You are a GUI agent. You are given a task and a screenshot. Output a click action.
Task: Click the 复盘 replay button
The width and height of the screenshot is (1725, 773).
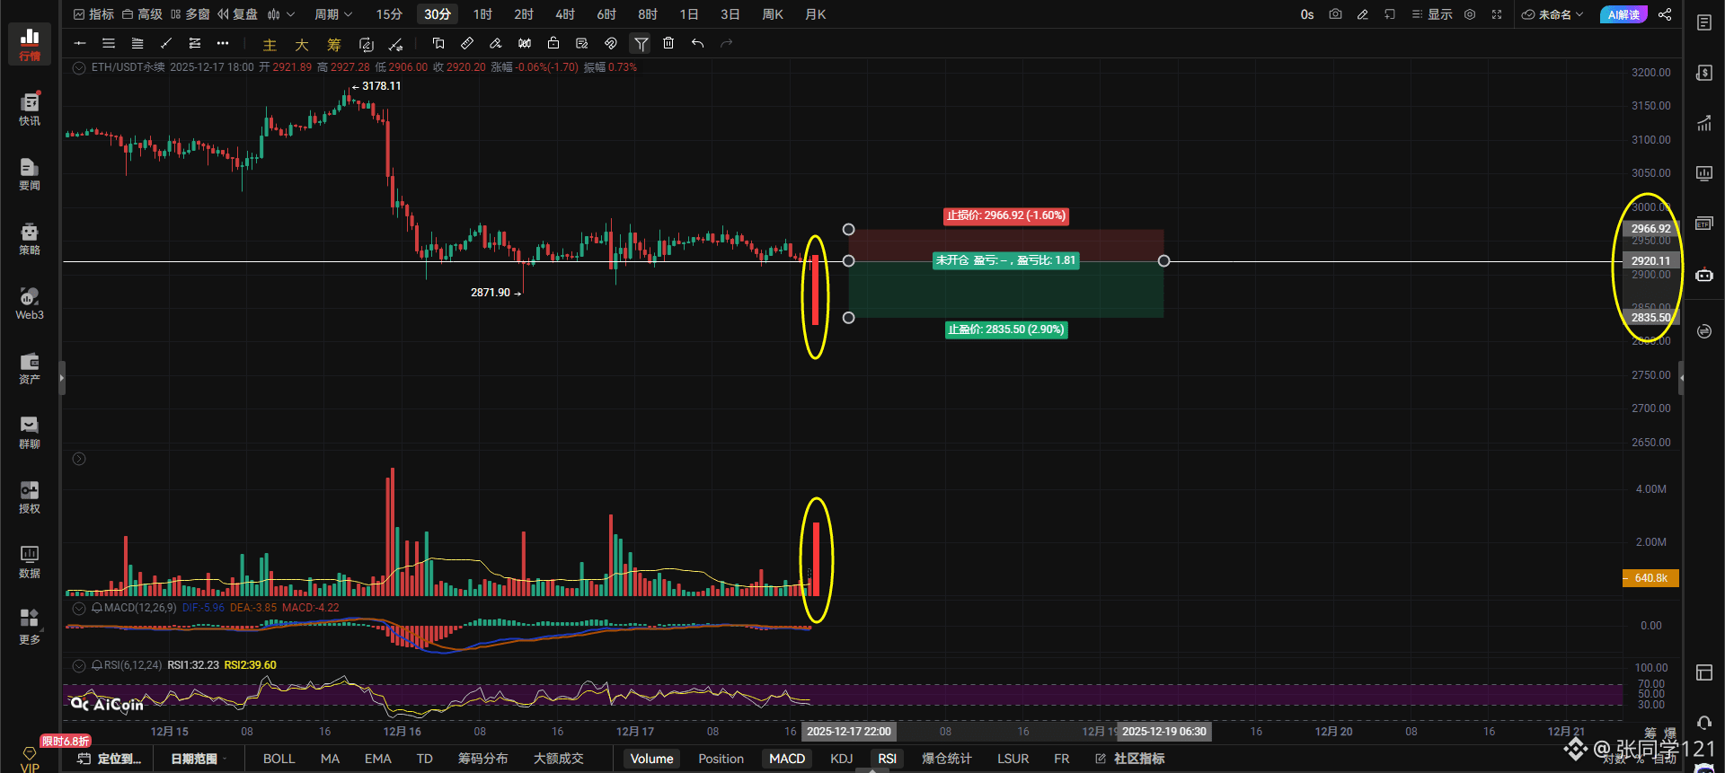(237, 14)
